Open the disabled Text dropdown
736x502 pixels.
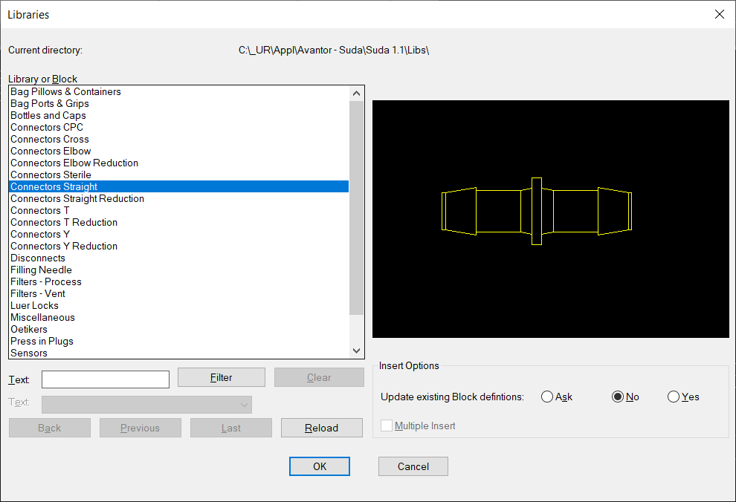(146, 405)
